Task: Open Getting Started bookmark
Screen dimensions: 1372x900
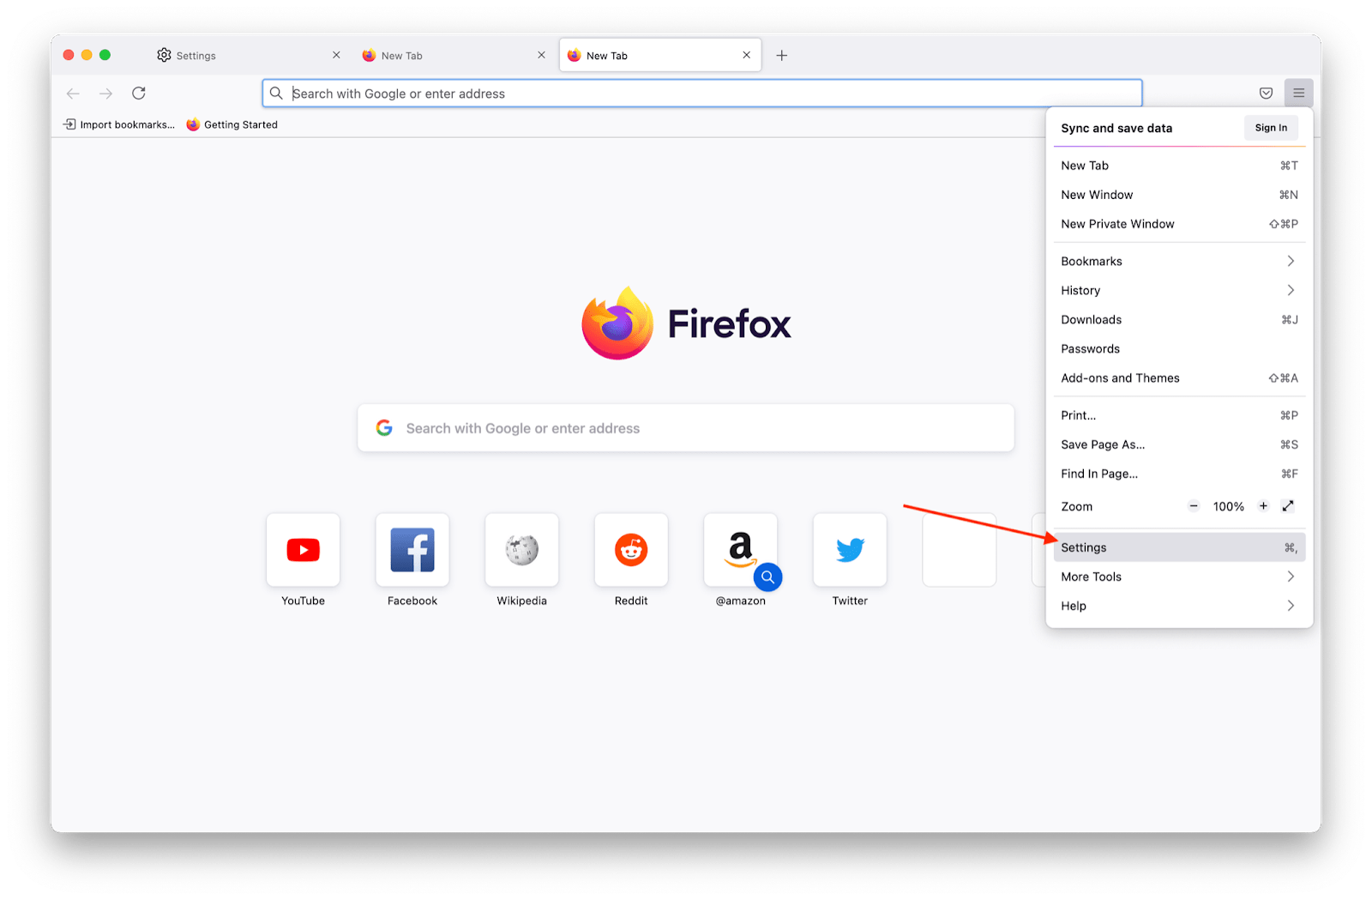Action: [232, 124]
